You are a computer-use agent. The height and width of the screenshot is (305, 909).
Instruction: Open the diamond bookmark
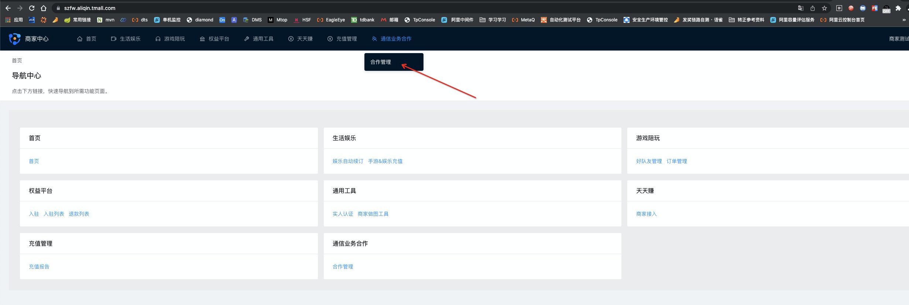pyautogui.click(x=200, y=20)
